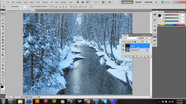Switch to the Paths tab

point(139,35)
